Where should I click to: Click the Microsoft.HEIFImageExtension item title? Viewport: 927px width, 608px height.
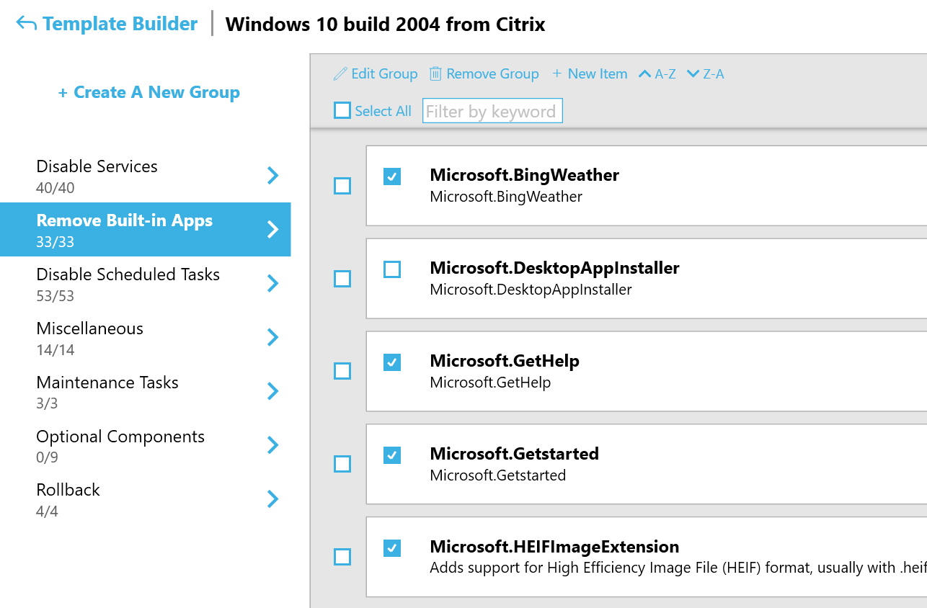pyautogui.click(x=554, y=547)
